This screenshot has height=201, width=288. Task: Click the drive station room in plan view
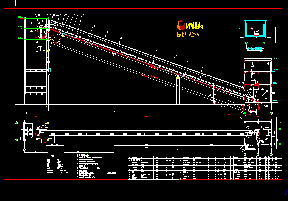(x=258, y=133)
